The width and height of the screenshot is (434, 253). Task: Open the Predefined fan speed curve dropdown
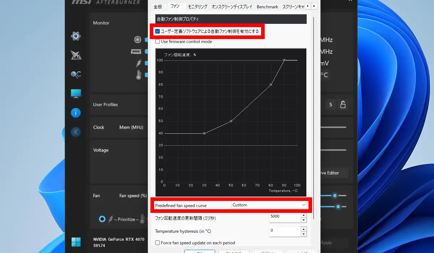click(x=269, y=205)
